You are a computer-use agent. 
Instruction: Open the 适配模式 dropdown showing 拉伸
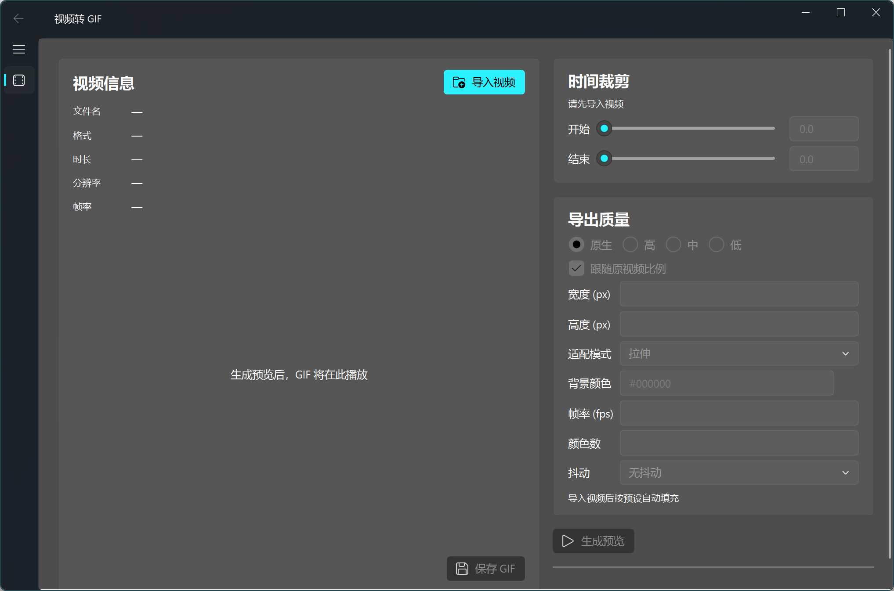(x=739, y=353)
